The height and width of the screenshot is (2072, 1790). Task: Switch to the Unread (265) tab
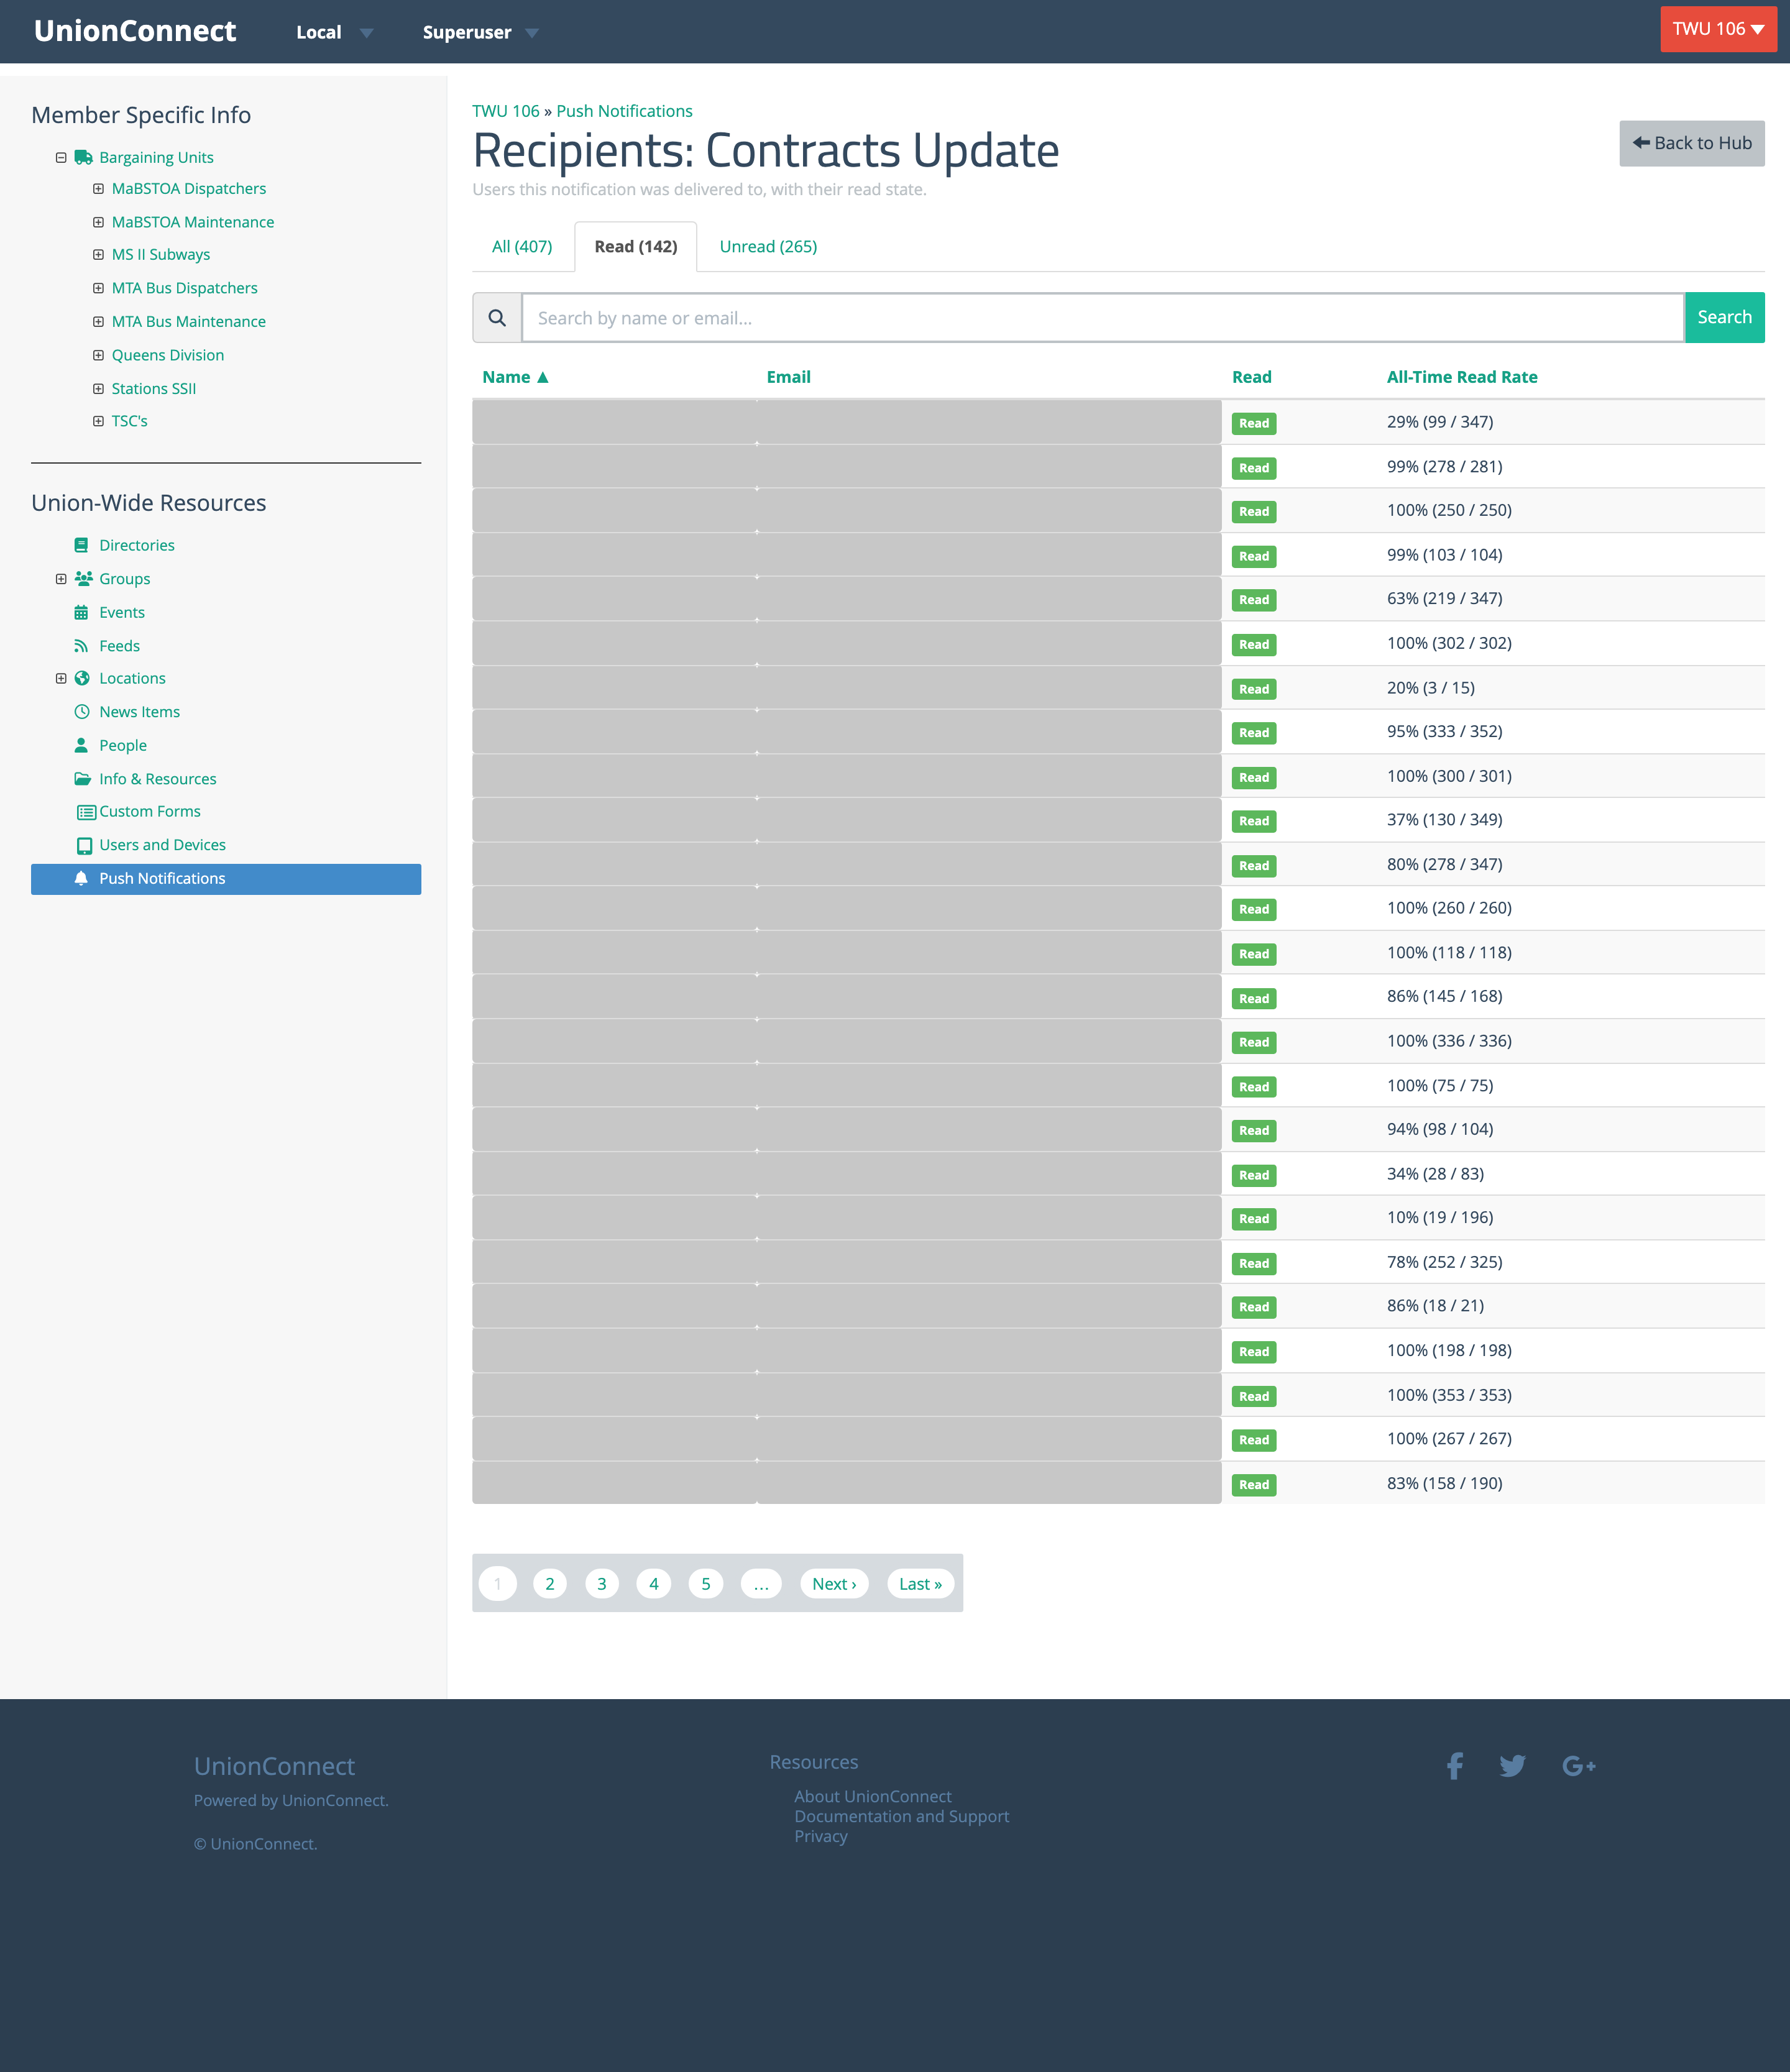[x=768, y=246]
